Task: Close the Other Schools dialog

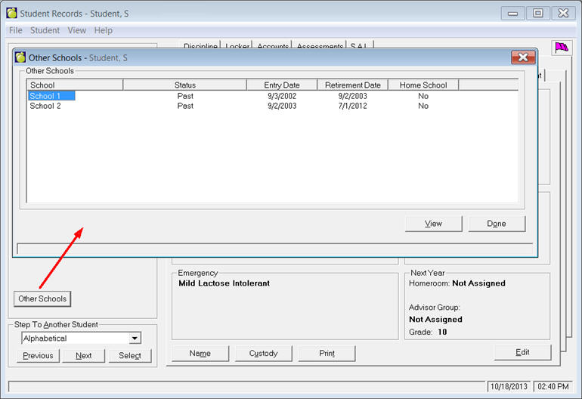Action: (x=523, y=57)
